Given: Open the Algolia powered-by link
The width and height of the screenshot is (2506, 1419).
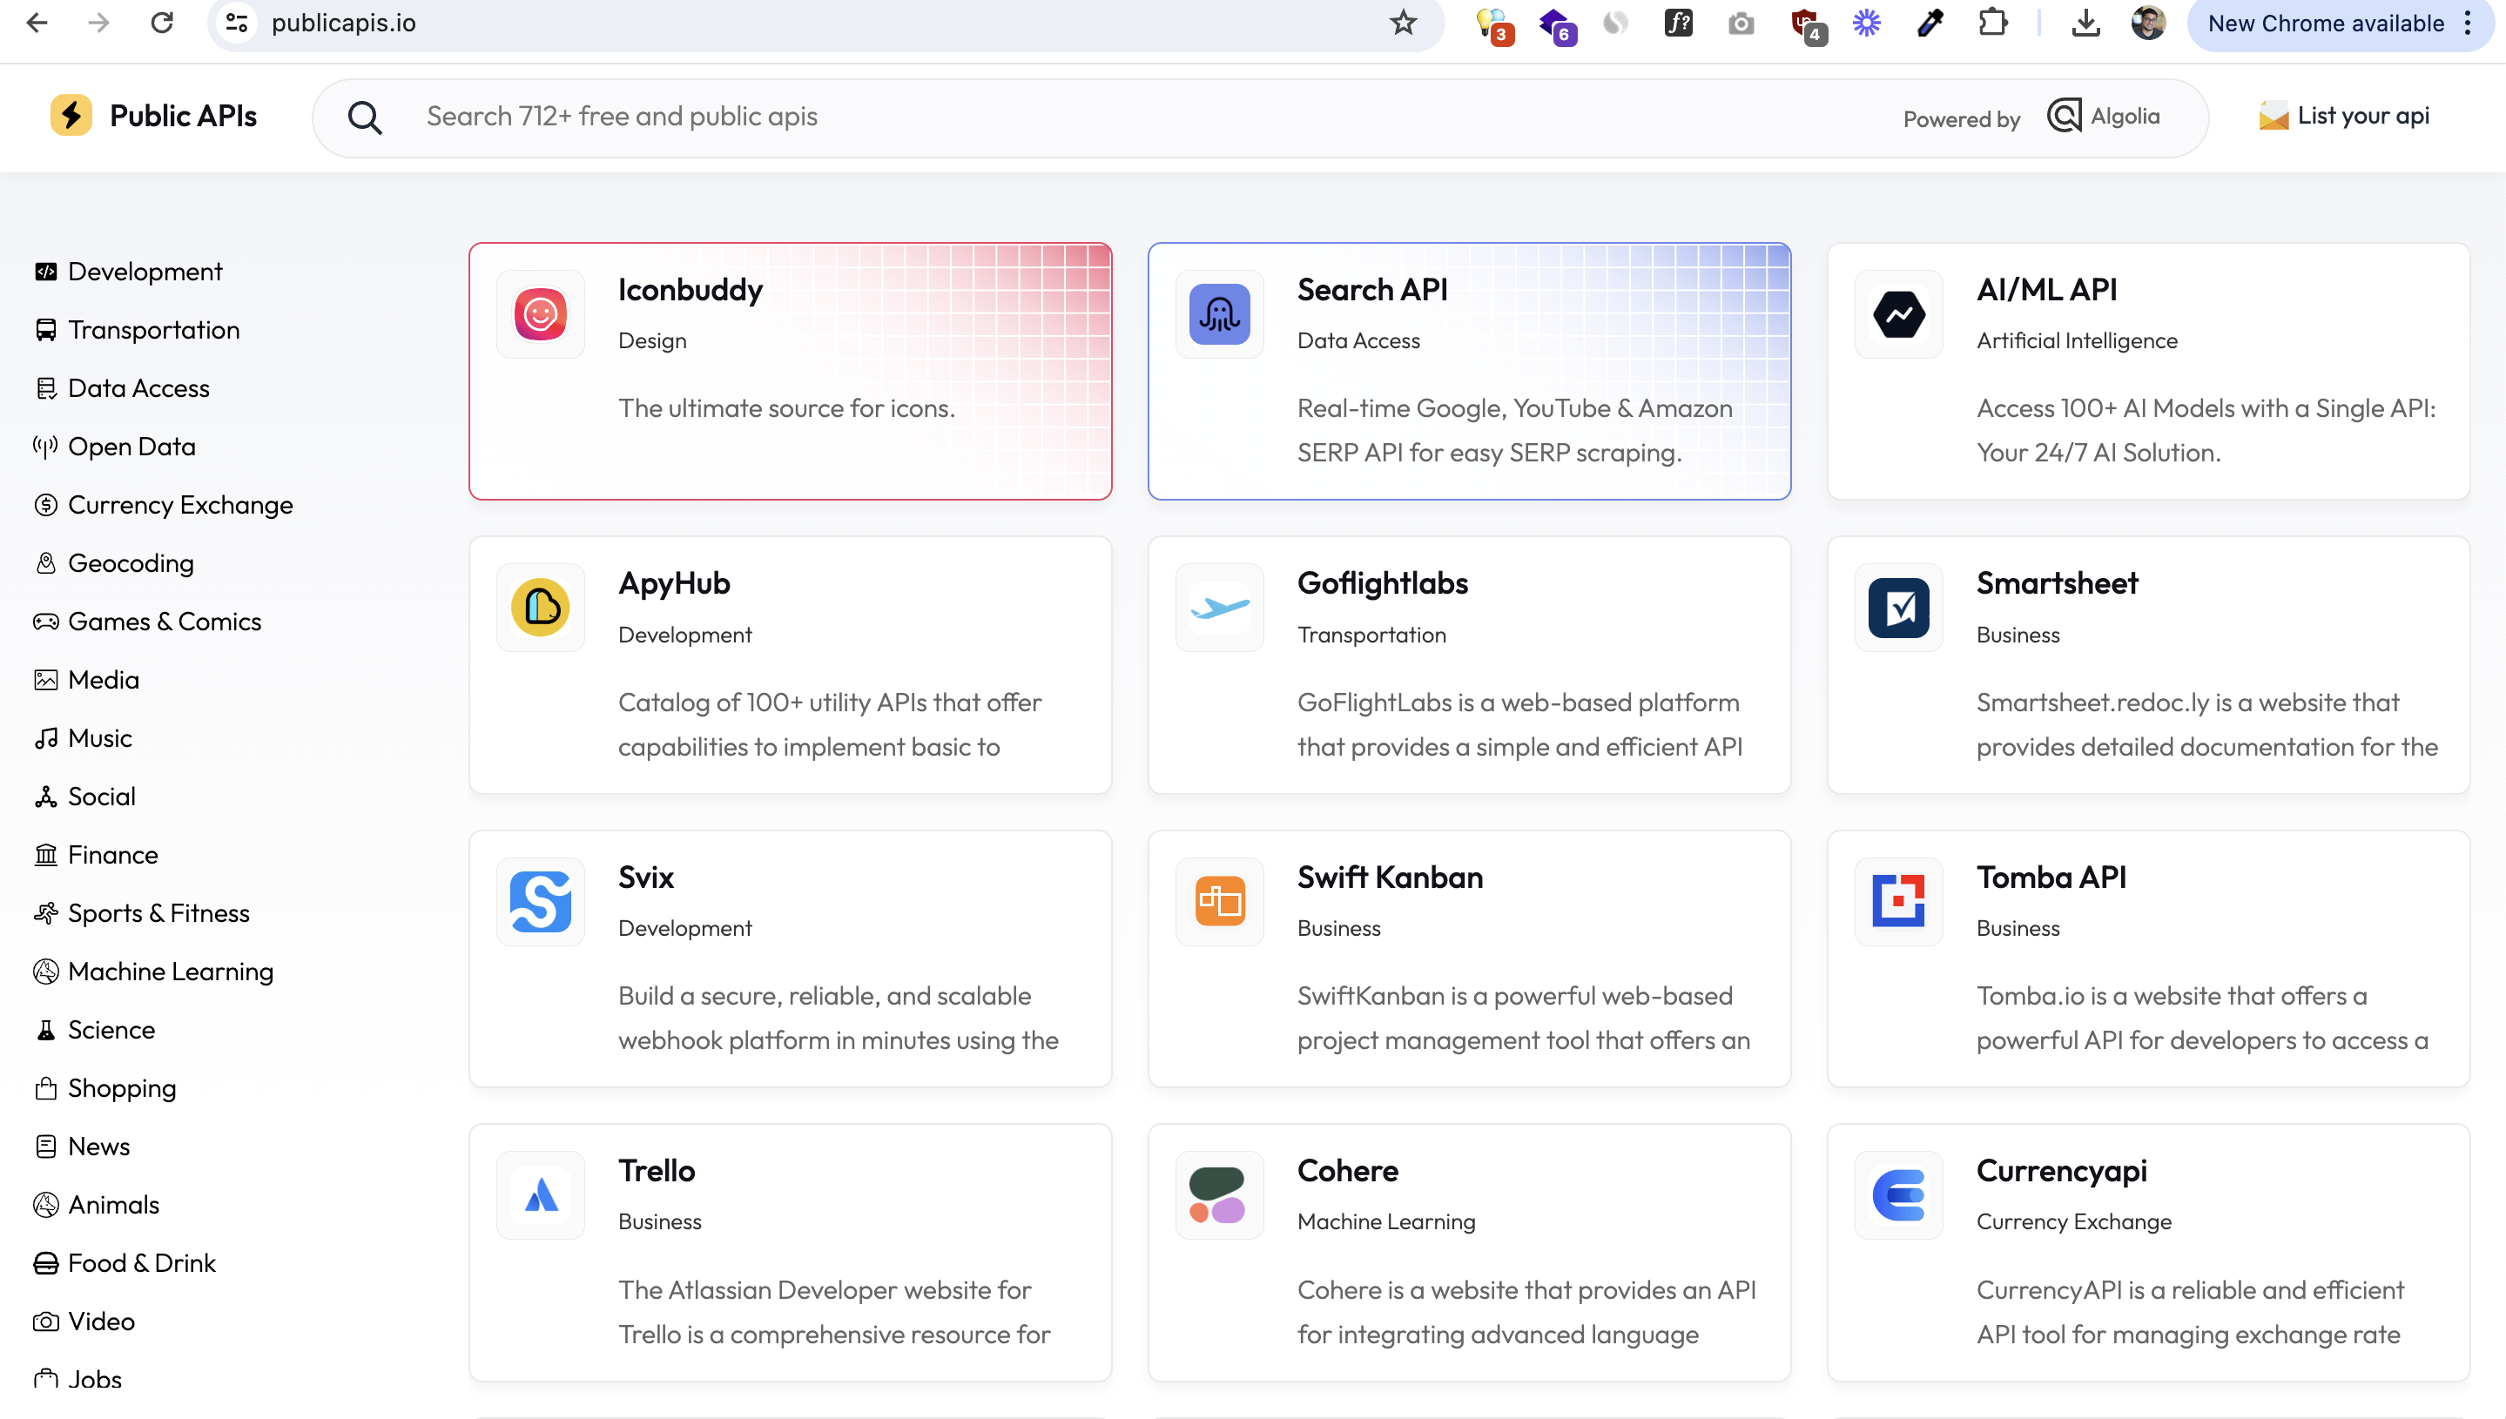Looking at the screenshot, I should coord(2105,116).
